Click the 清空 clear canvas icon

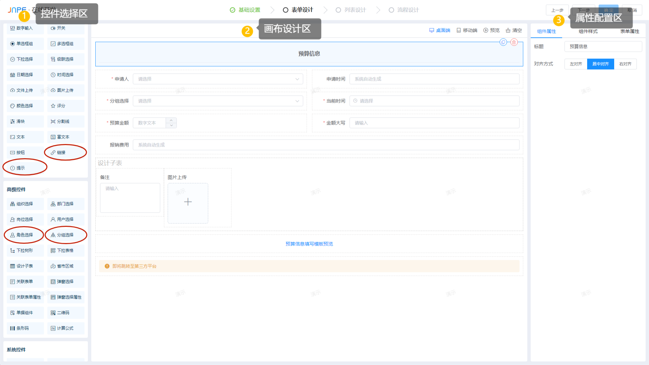coord(513,30)
